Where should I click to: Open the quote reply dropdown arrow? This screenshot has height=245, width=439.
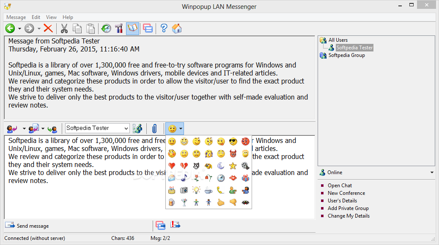click(x=43, y=129)
